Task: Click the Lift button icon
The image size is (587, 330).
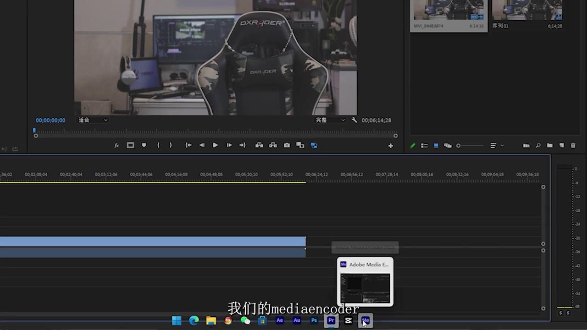Action: tap(259, 145)
